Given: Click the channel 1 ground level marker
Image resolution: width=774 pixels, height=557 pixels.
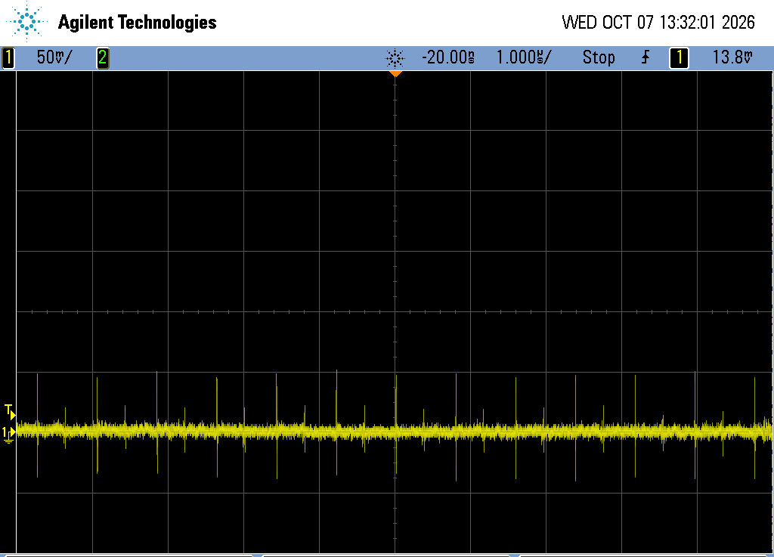Looking at the screenshot, I should point(8,435).
